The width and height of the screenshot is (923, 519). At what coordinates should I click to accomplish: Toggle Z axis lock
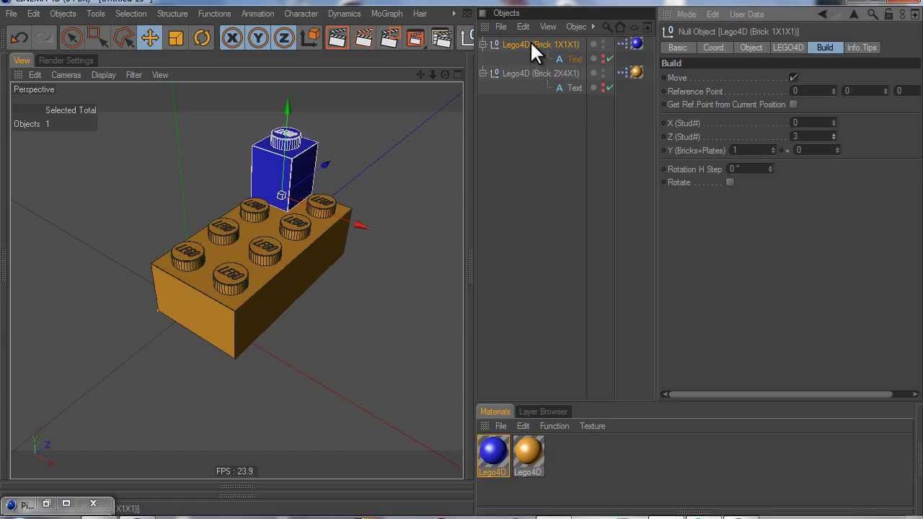284,37
